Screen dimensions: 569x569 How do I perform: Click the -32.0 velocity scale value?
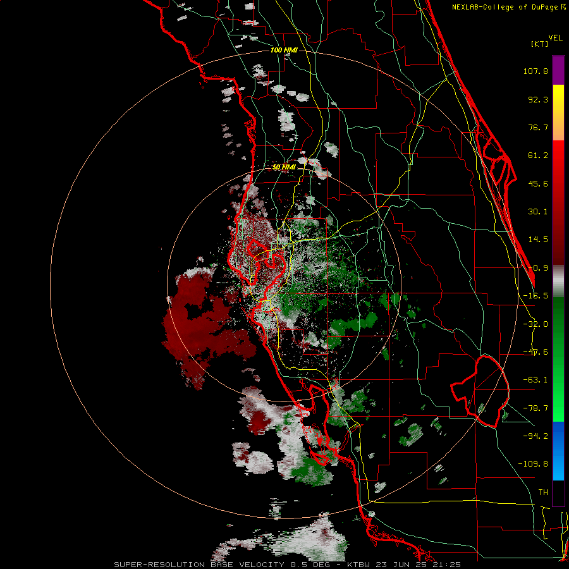pyautogui.click(x=535, y=324)
